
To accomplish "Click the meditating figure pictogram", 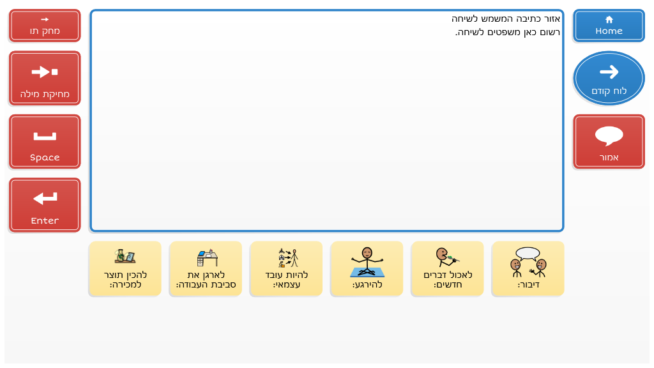I will point(367,261).
